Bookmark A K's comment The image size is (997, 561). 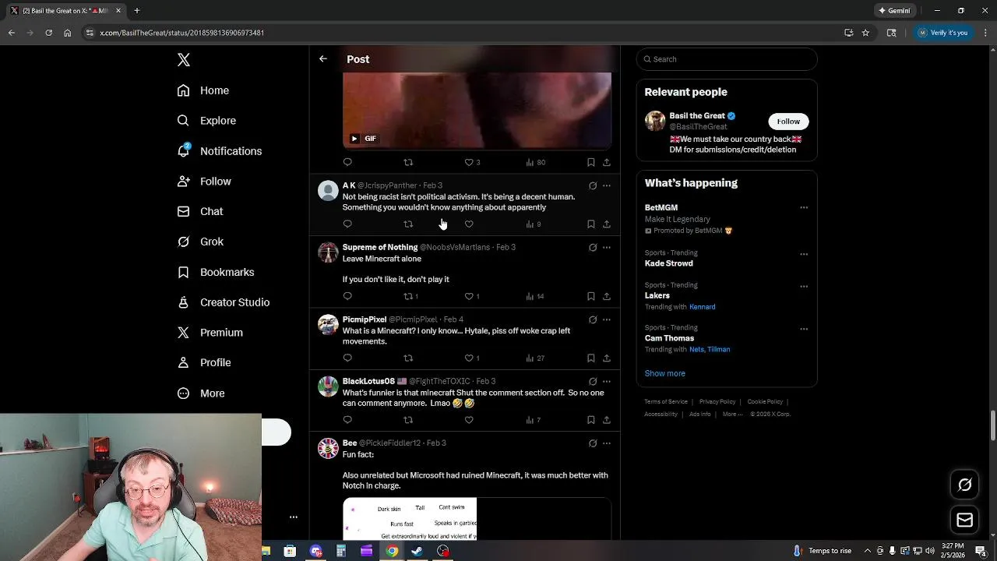(x=591, y=224)
